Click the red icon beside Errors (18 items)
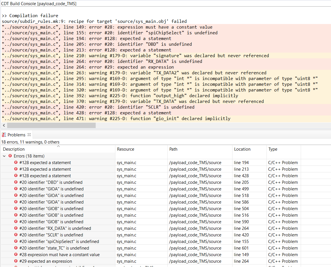331x267 pixels. 10,156
